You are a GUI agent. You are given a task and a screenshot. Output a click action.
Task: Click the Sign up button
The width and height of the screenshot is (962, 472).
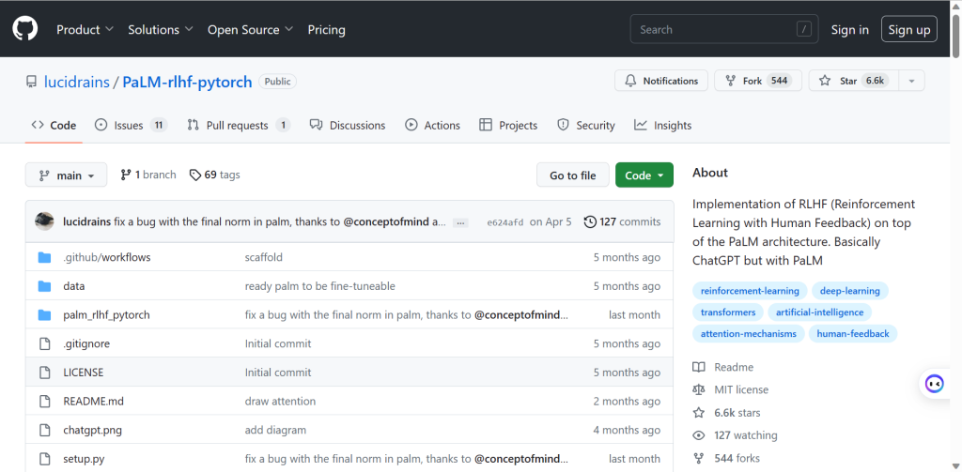click(908, 29)
